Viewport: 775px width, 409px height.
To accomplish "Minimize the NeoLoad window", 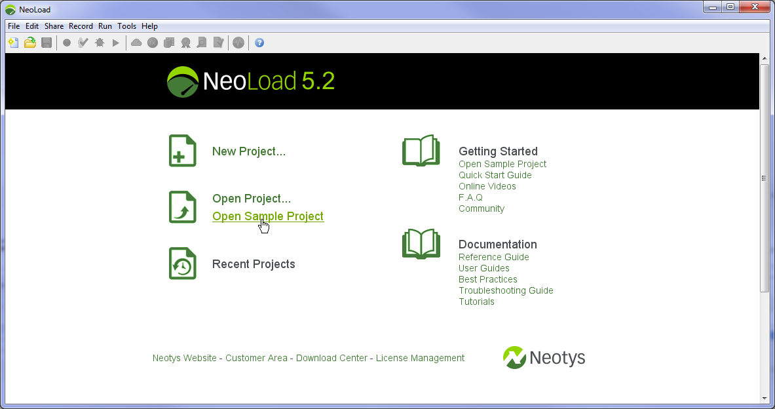I will tap(713, 7).
